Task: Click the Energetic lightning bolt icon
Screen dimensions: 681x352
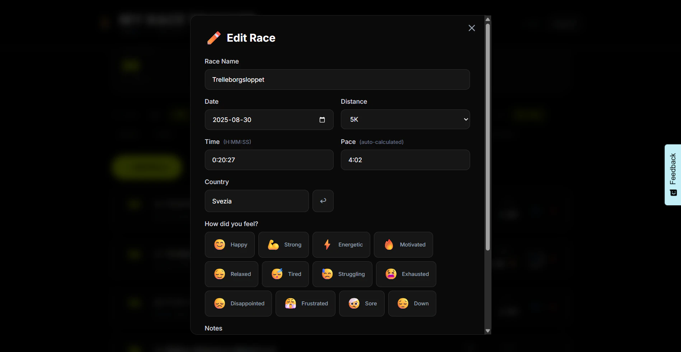Action: tap(327, 245)
